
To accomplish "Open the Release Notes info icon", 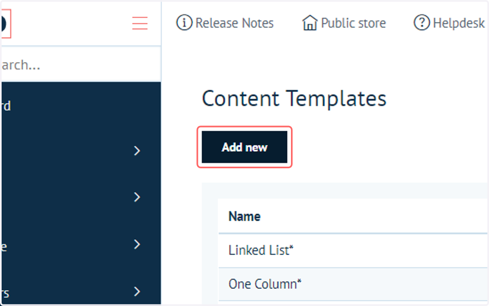I will coord(184,23).
